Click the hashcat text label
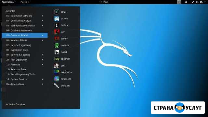 point(65,25)
